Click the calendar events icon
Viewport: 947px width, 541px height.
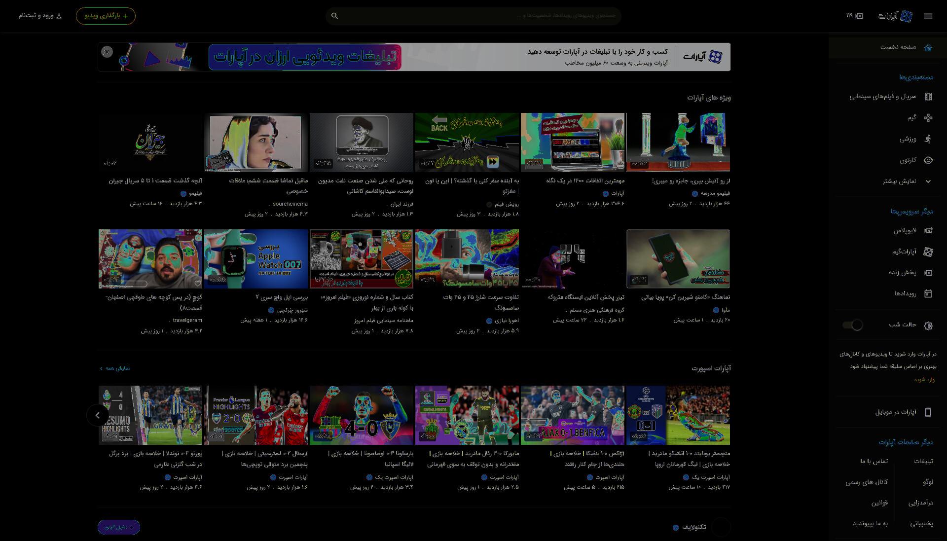click(x=928, y=294)
